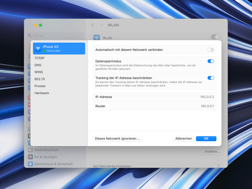Click the Router value 192.0.0.1
Screen dimensions: 252x189
click(207, 106)
